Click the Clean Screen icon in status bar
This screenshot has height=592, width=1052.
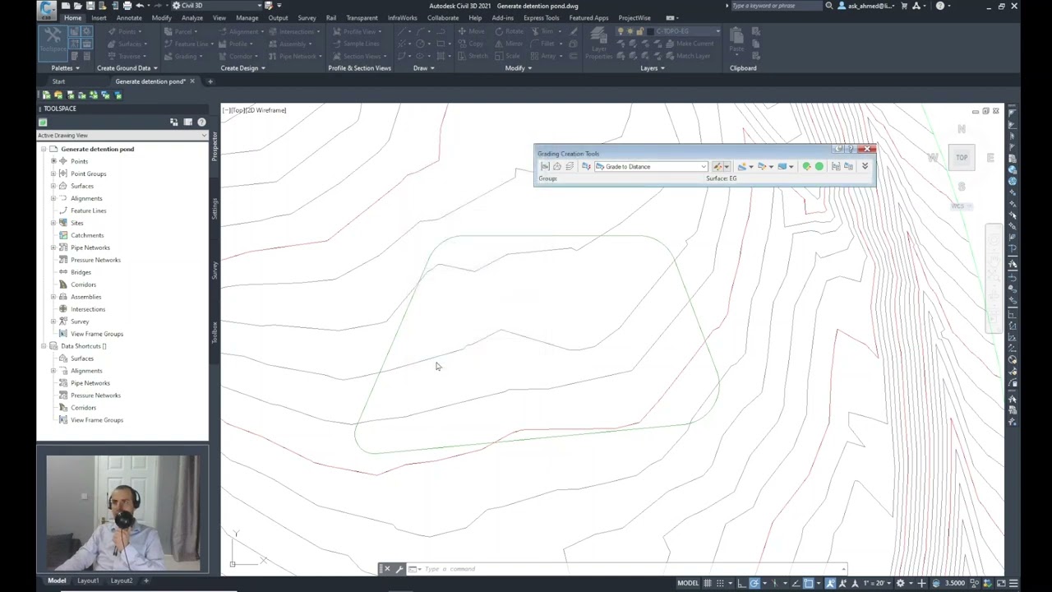tap(1001, 583)
